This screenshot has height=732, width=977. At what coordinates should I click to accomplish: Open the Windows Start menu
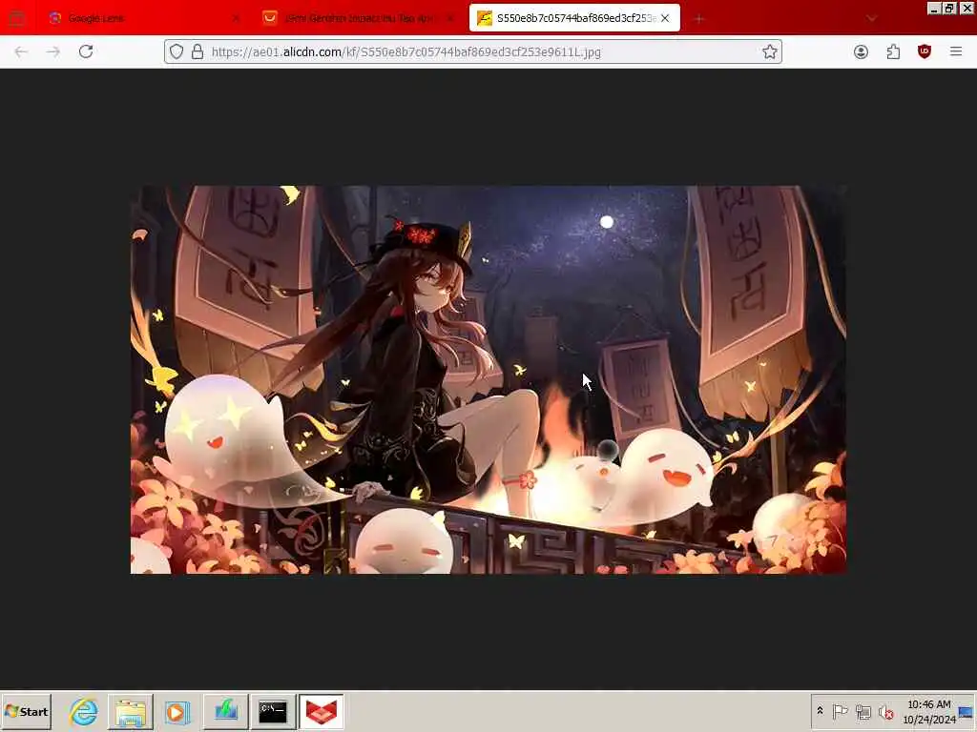pyautogui.click(x=26, y=711)
